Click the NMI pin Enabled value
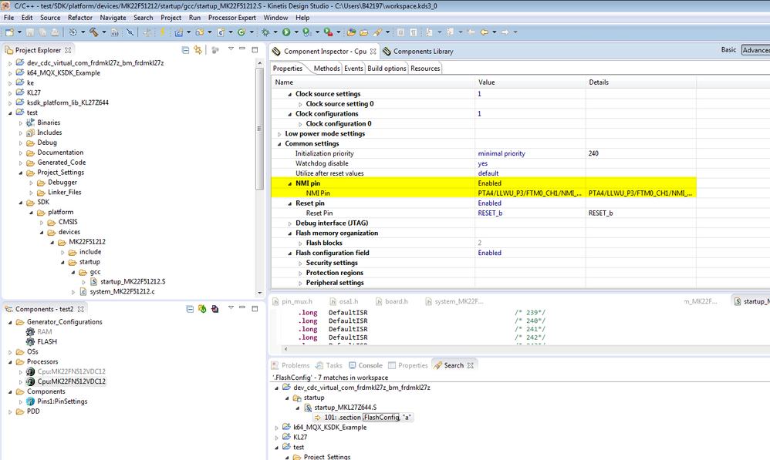770x460 pixels. 490,183
